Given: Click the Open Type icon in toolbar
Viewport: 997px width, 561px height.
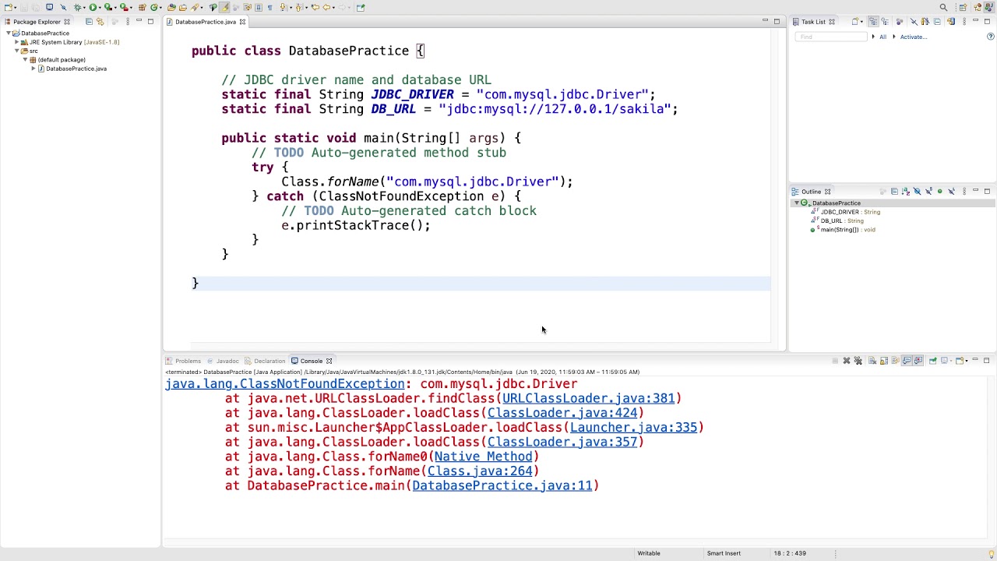Looking at the screenshot, I should (x=171, y=7).
